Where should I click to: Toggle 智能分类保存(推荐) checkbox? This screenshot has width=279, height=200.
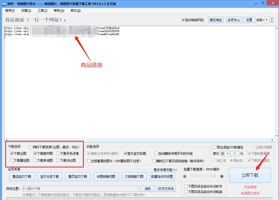coord(89,153)
